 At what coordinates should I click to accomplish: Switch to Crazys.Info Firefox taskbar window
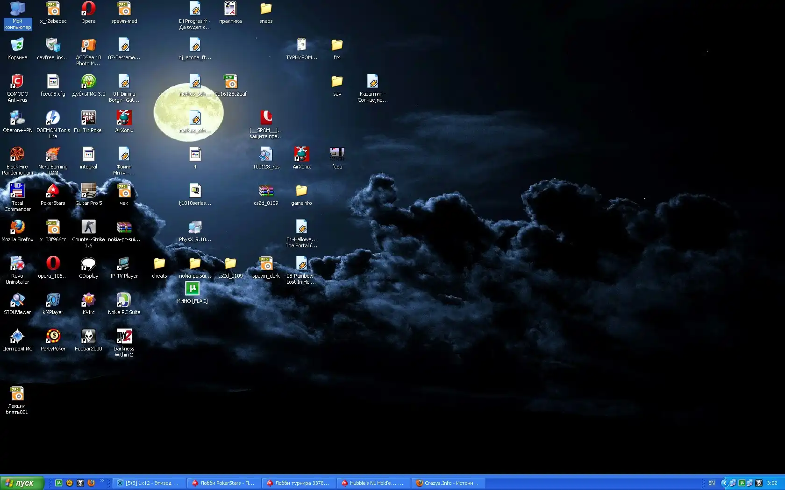[448, 483]
